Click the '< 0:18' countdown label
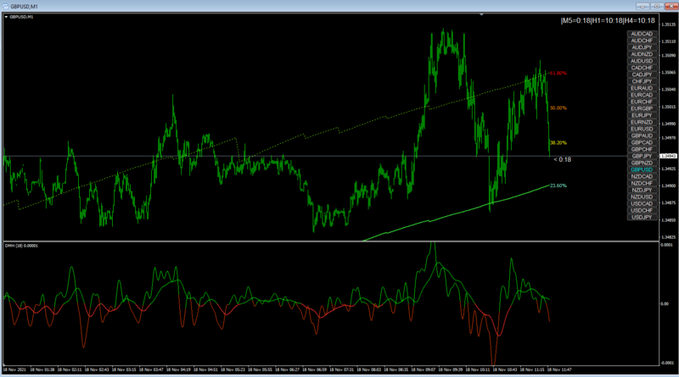Viewport: 679px width, 377px height. click(562, 159)
